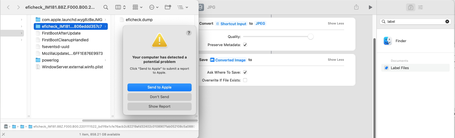Viewport: 455px width, 138px height.
Task: Run the shortcut with the play button
Action: point(370,7)
